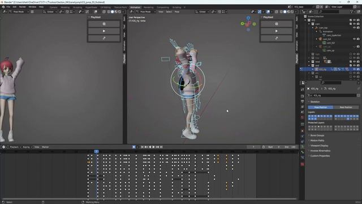This screenshot has width=362, height=204.
Task: Switch to the Rendering workspace tab
Action: (x=148, y=7)
